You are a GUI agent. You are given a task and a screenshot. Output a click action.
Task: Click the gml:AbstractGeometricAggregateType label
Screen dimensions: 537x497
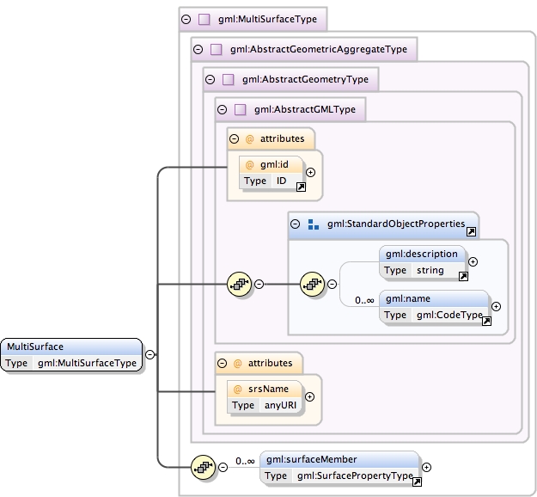pos(319,49)
